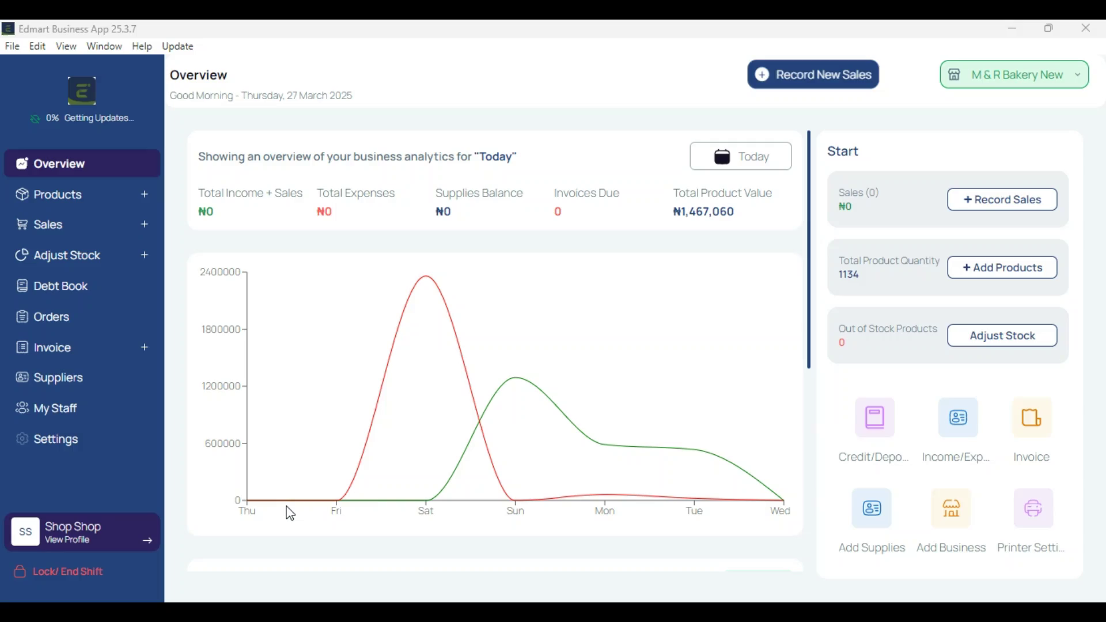Open the Window menu
The image size is (1106, 622).
tap(104, 46)
